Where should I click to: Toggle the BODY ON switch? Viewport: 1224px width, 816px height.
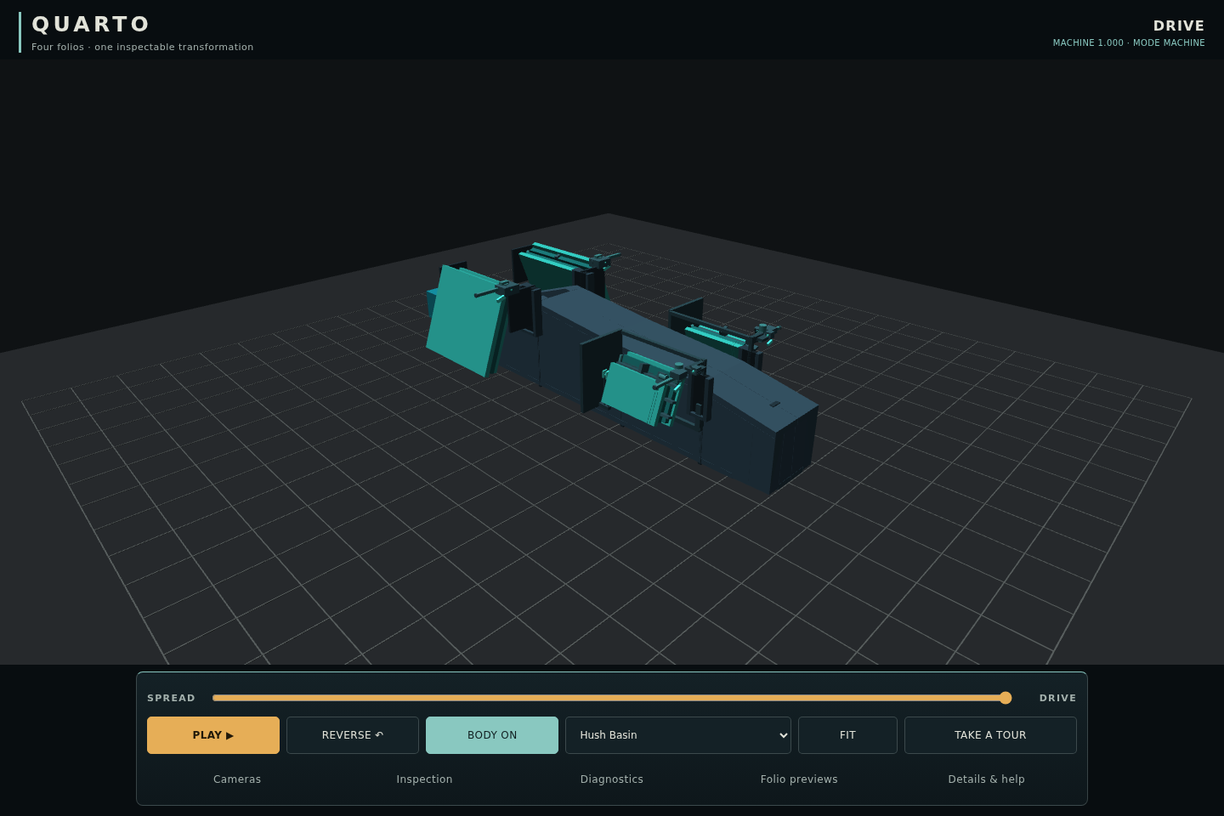coord(492,735)
